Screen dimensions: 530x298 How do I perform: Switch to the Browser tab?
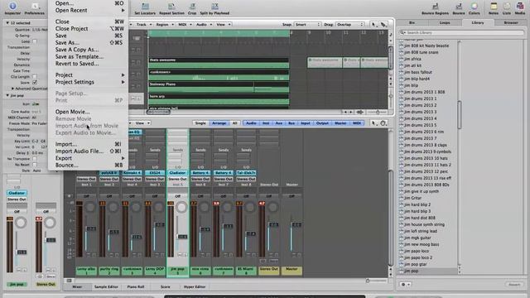click(x=511, y=22)
